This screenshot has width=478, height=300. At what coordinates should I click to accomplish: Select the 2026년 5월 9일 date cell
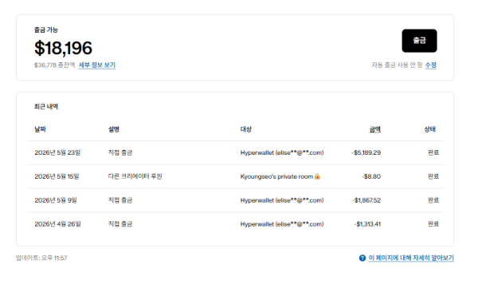tap(56, 200)
